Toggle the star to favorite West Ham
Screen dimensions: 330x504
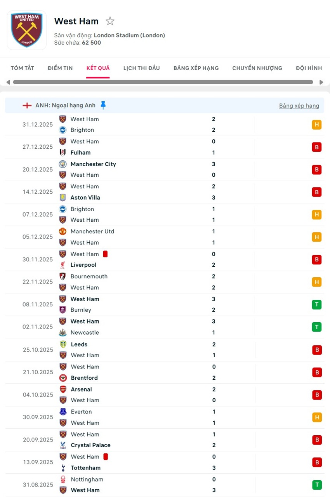point(110,21)
